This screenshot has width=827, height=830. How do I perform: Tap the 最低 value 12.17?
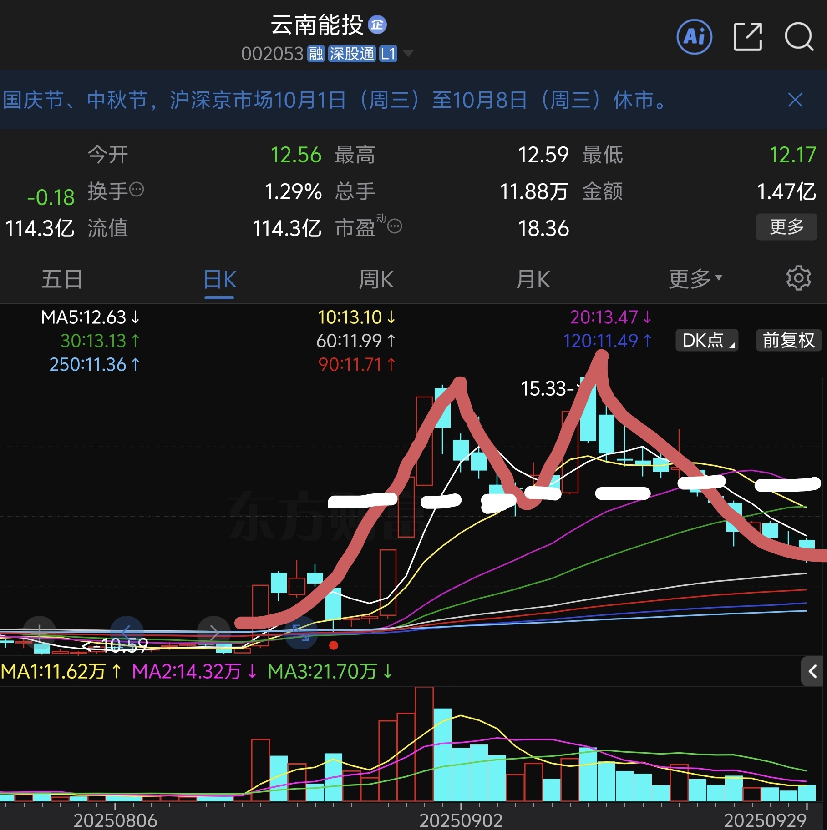(792, 155)
